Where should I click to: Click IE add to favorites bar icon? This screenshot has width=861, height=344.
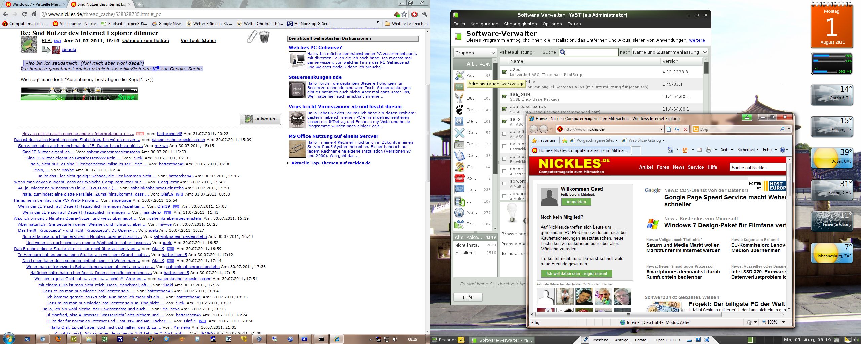pos(565,140)
